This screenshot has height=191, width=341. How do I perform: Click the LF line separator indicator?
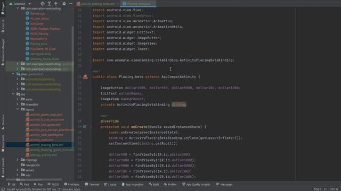(325, 189)
